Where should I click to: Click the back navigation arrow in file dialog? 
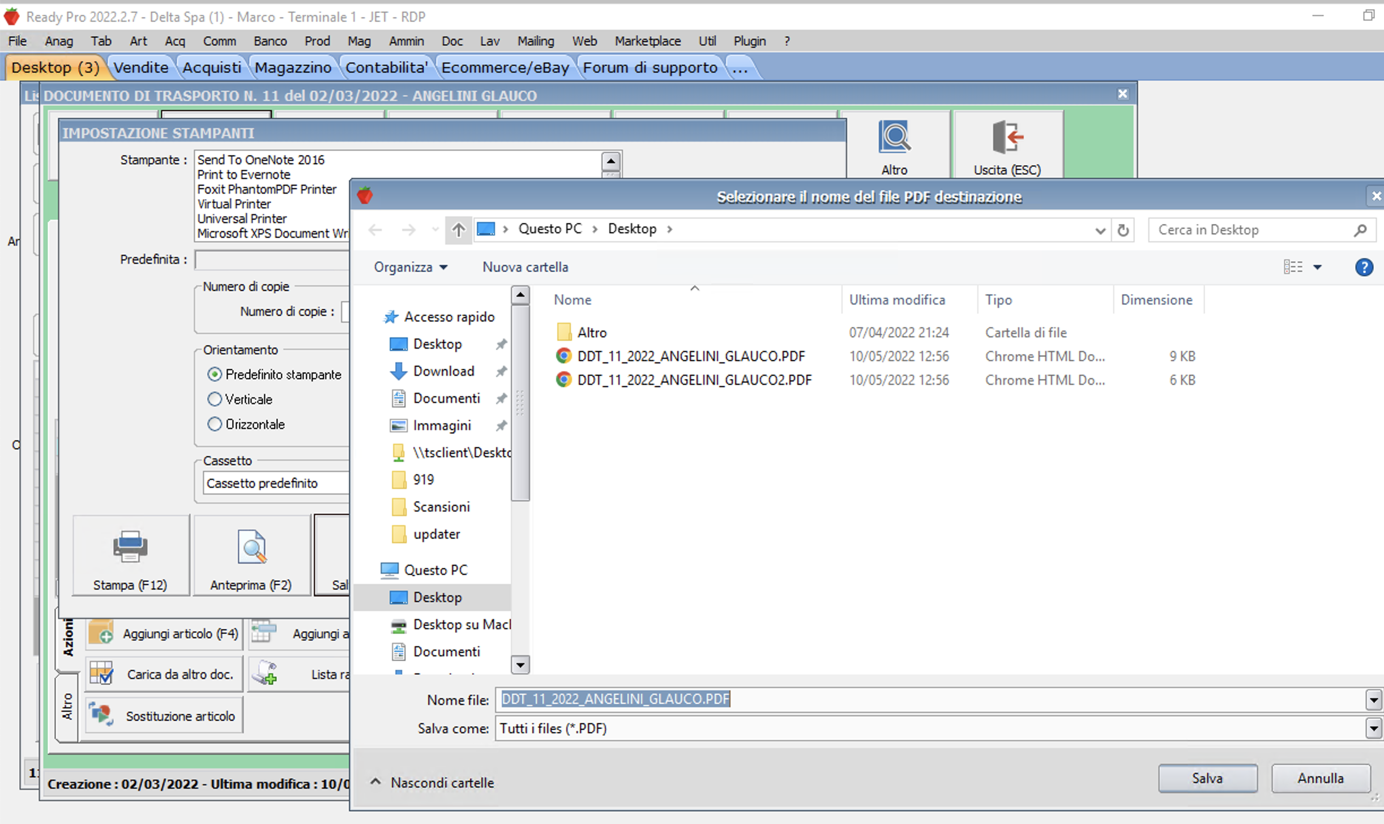[x=375, y=229]
